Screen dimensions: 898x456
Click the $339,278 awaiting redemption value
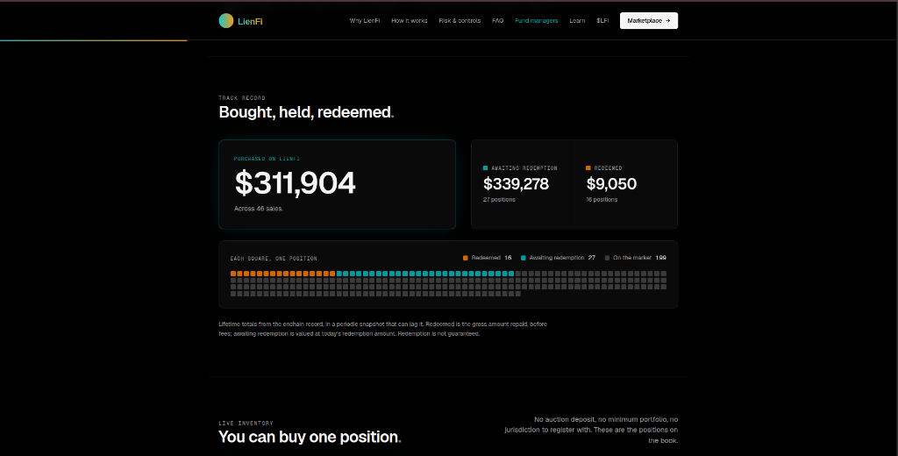pos(516,184)
